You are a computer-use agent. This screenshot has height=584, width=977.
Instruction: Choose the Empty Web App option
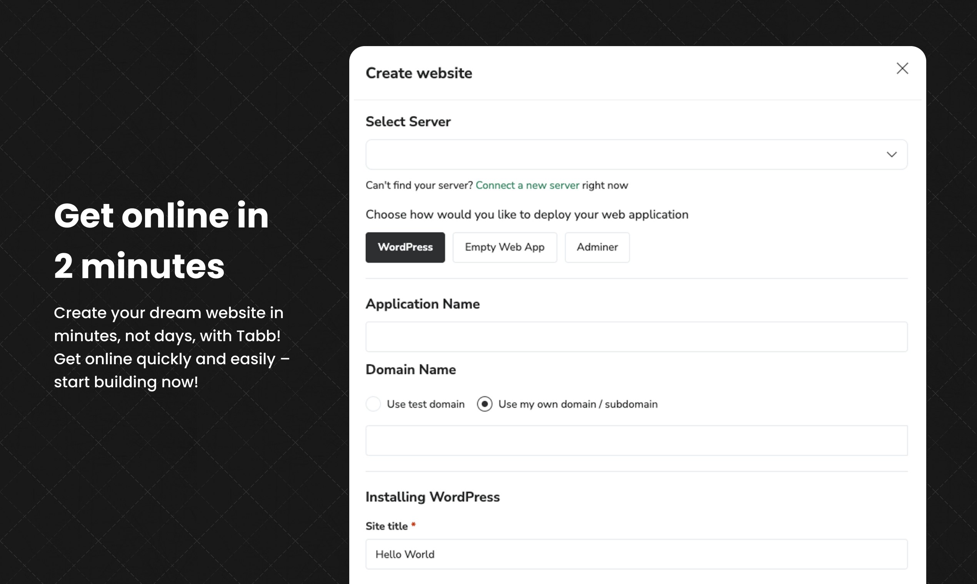point(505,247)
